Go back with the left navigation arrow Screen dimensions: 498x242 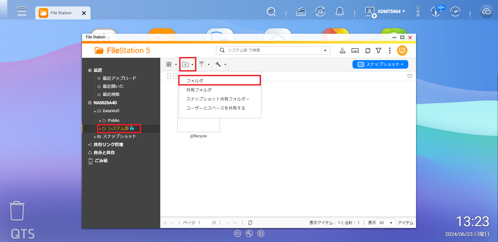tap(169, 76)
